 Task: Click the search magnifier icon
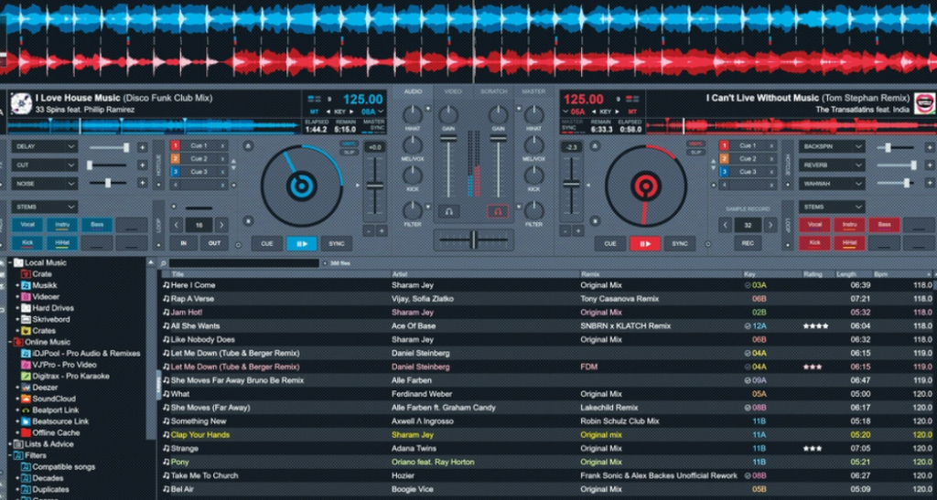click(x=163, y=263)
